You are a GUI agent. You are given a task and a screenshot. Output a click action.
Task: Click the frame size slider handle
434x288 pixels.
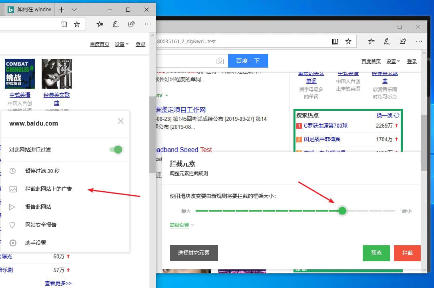click(342, 211)
